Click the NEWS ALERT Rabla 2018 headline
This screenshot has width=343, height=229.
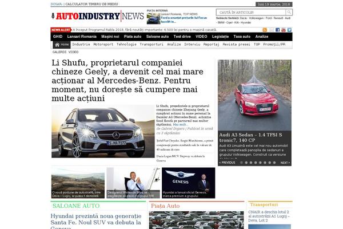[x=145, y=30]
